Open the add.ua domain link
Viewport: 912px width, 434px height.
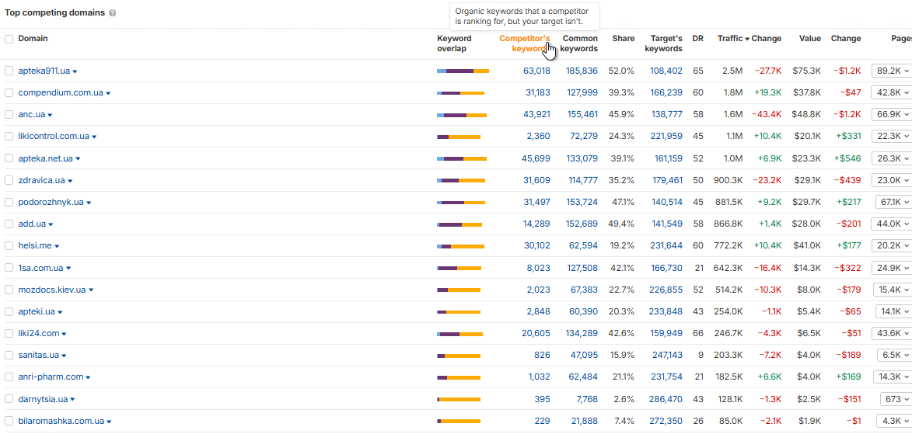coord(32,224)
